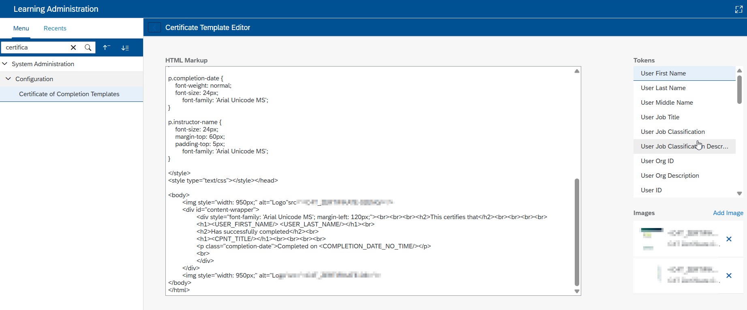The height and width of the screenshot is (310, 747).
Task: Clear the menu search field text
Action: (x=73, y=47)
